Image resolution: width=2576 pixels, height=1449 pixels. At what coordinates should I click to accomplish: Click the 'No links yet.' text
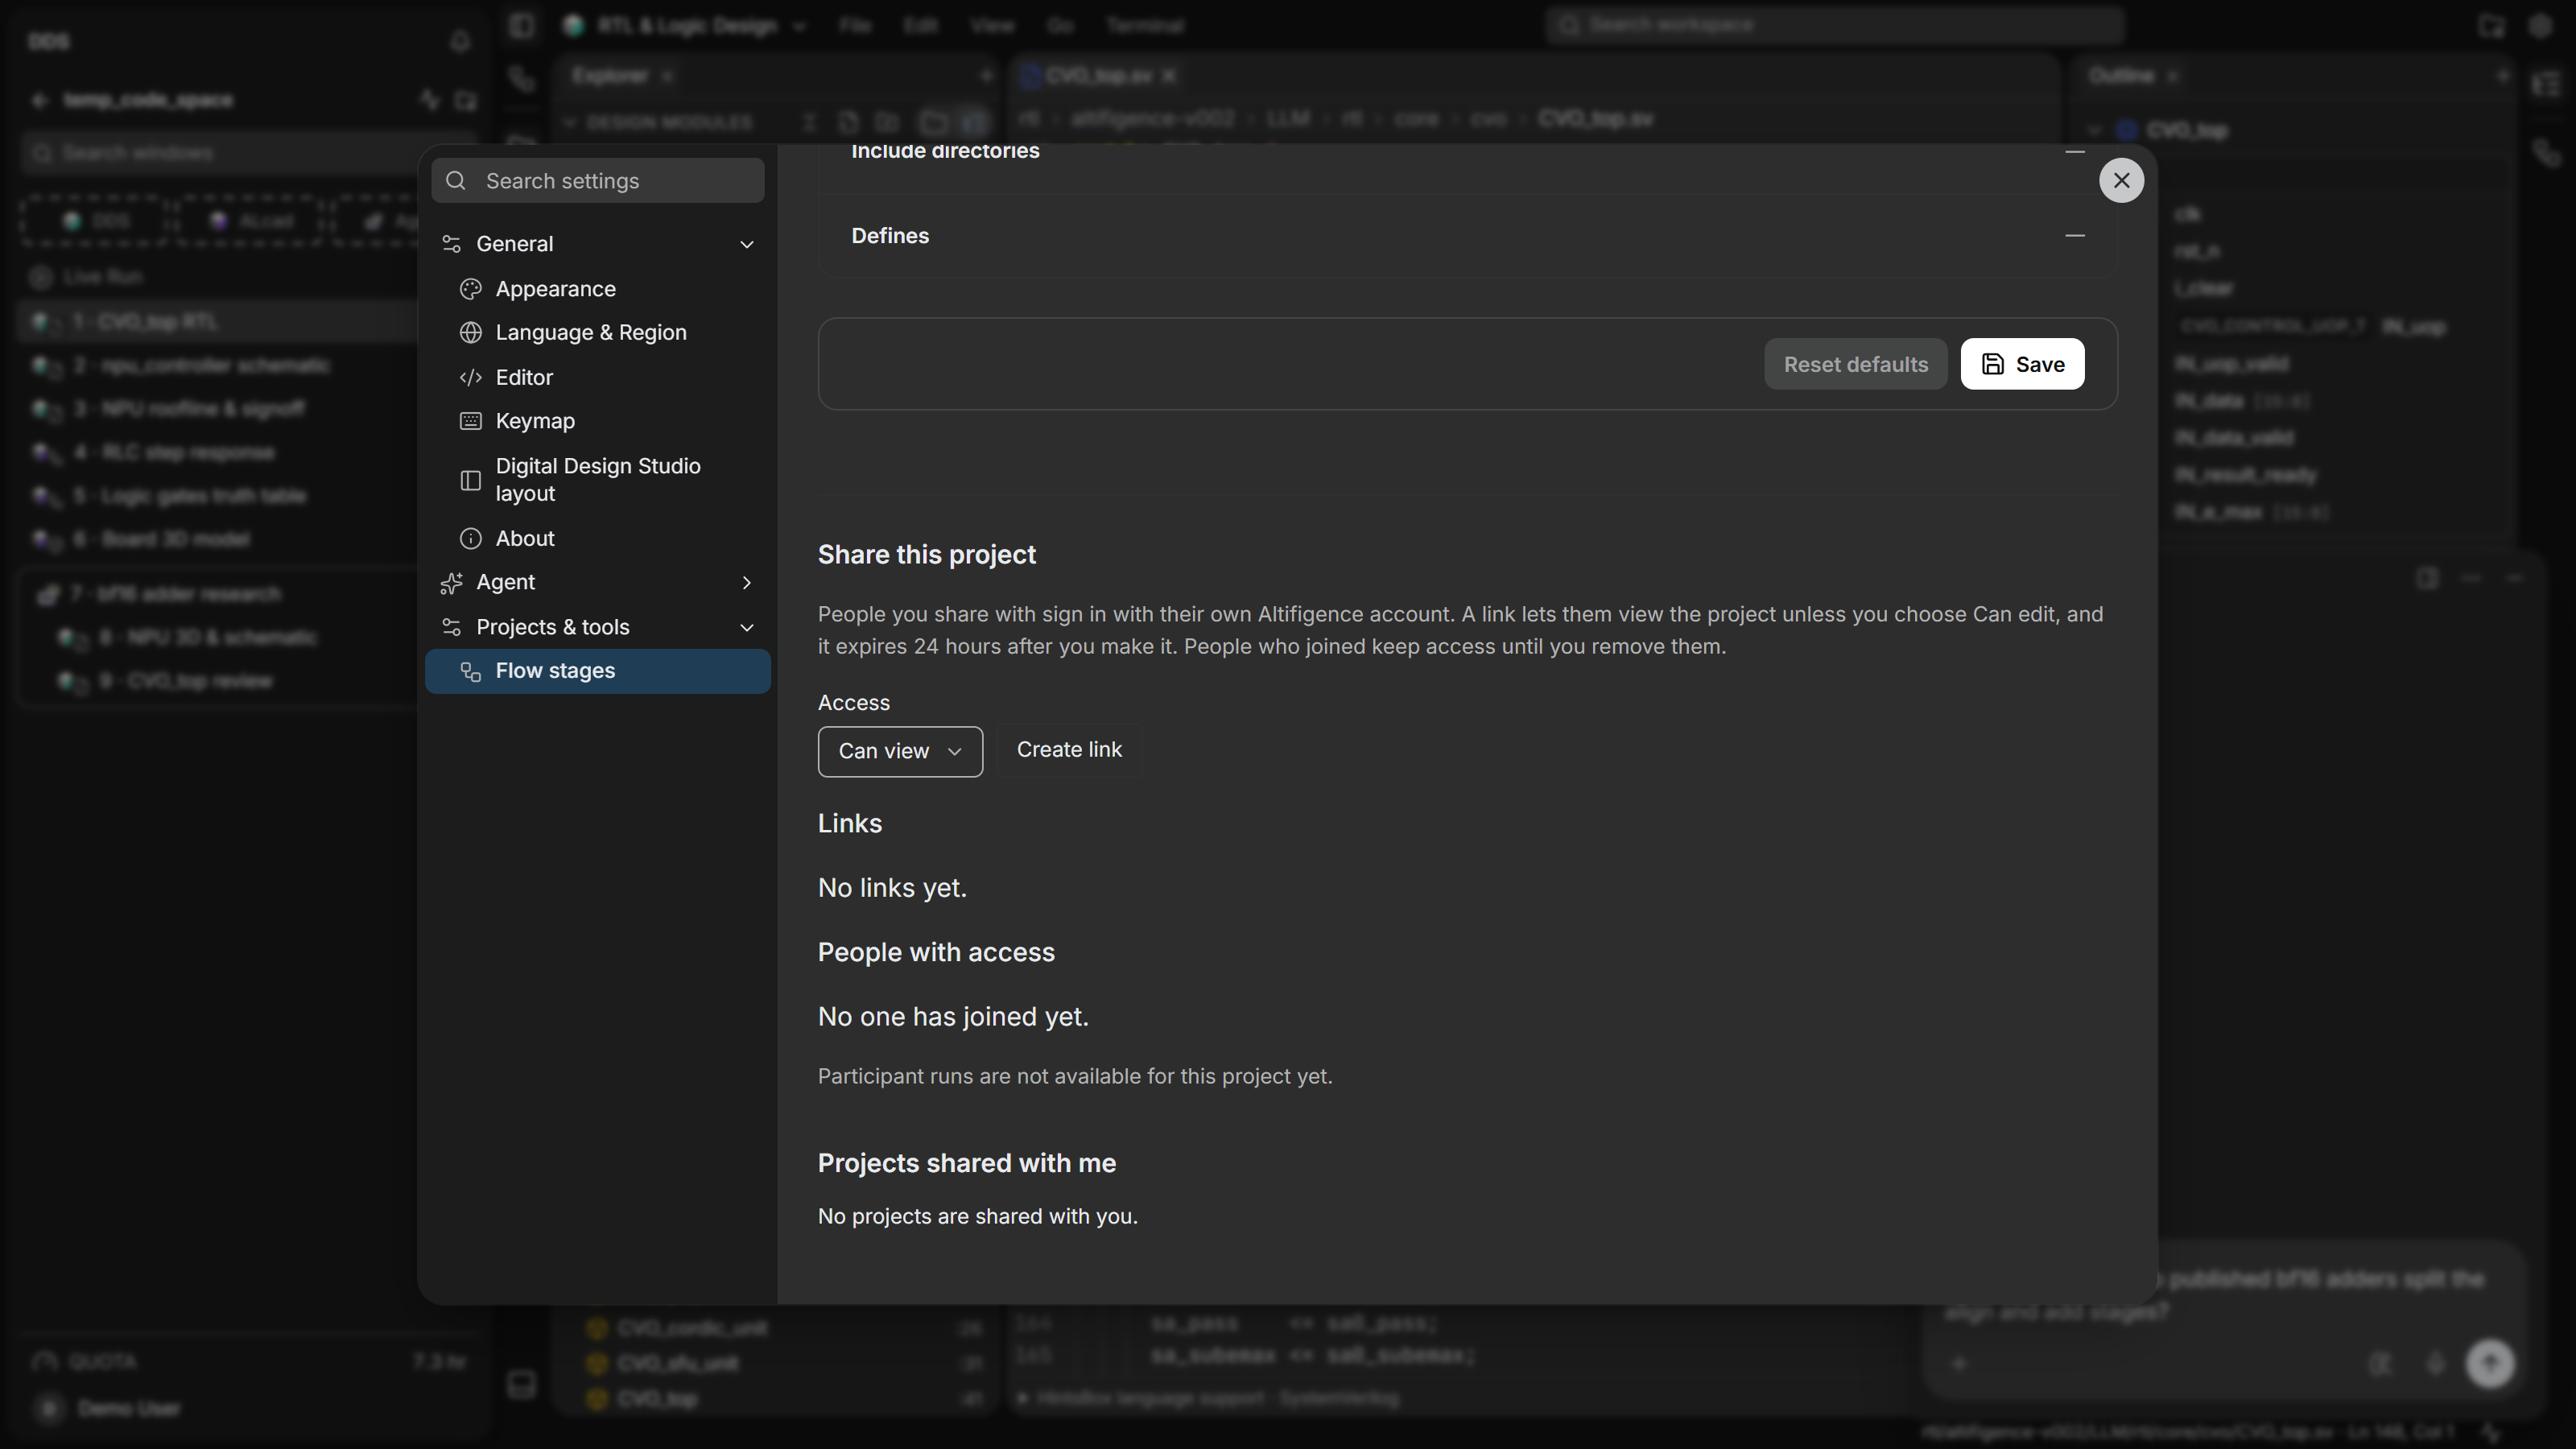coord(892,888)
